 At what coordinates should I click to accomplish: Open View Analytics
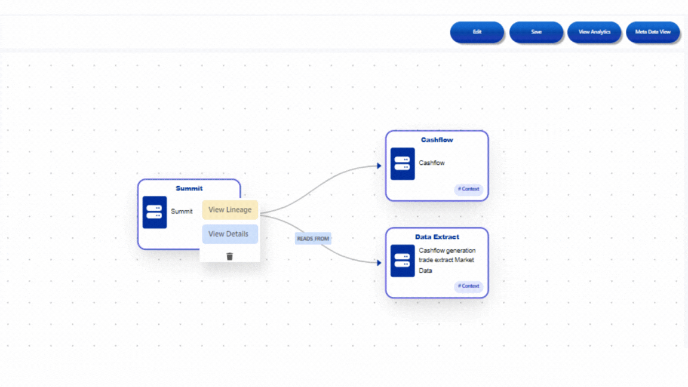point(594,32)
